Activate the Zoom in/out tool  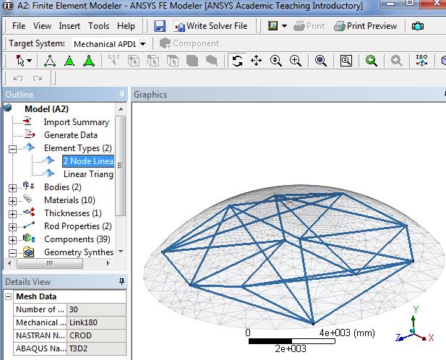click(276, 61)
